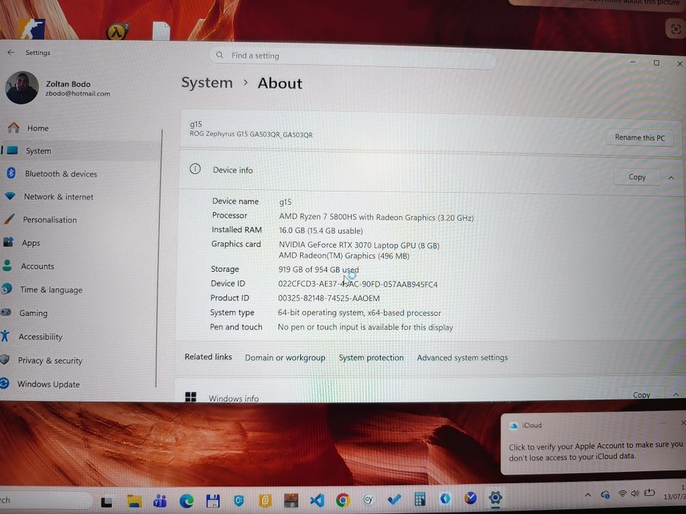Select the Device ID value text
Image resolution: width=686 pixels, height=514 pixels.
[x=357, y=284]
